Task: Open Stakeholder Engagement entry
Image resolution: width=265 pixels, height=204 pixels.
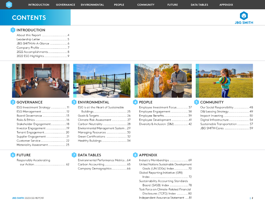Action: [x=43, y=124]
